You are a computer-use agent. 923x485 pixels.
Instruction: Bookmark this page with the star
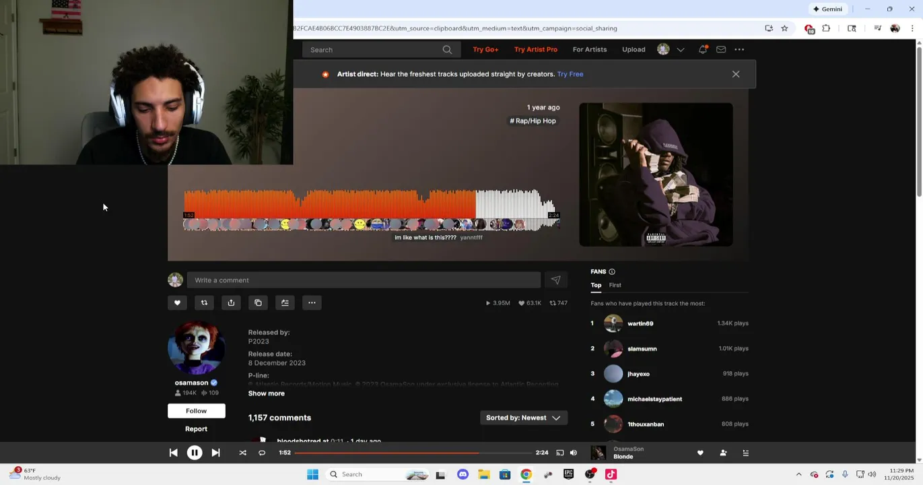click(x=784, y=28)
